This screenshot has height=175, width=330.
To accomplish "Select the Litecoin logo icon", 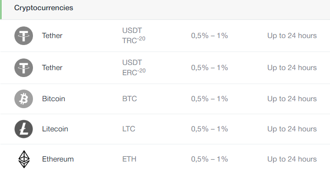I will tap(24, 129).
